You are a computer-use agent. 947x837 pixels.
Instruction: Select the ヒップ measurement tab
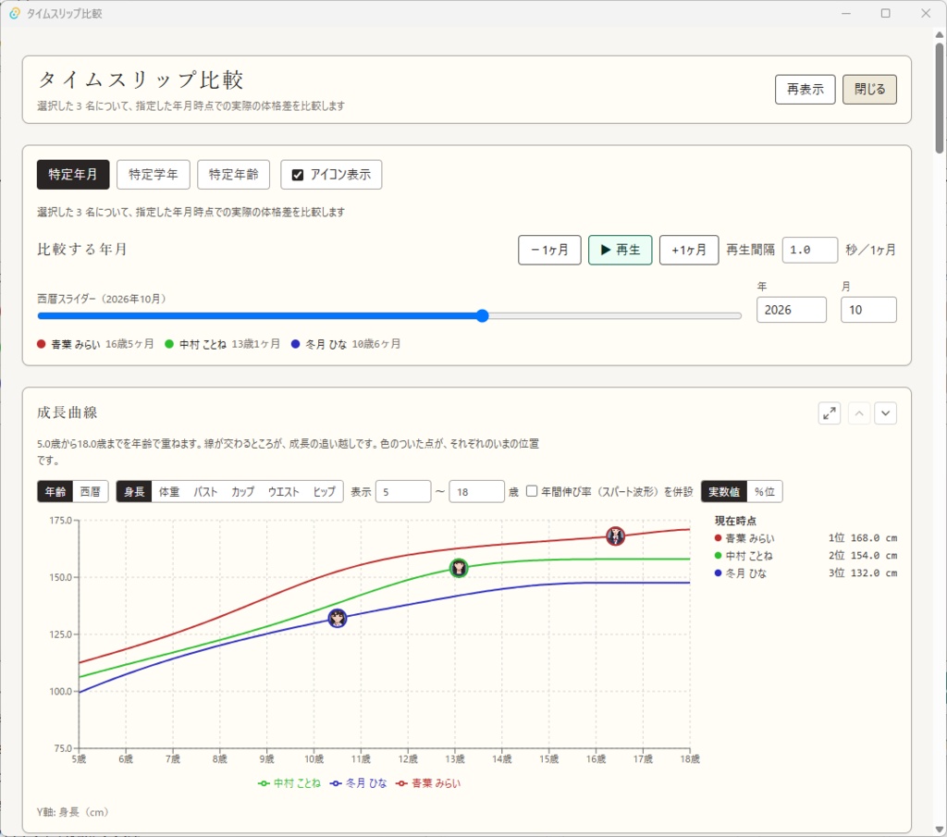[x=325, y=492]
